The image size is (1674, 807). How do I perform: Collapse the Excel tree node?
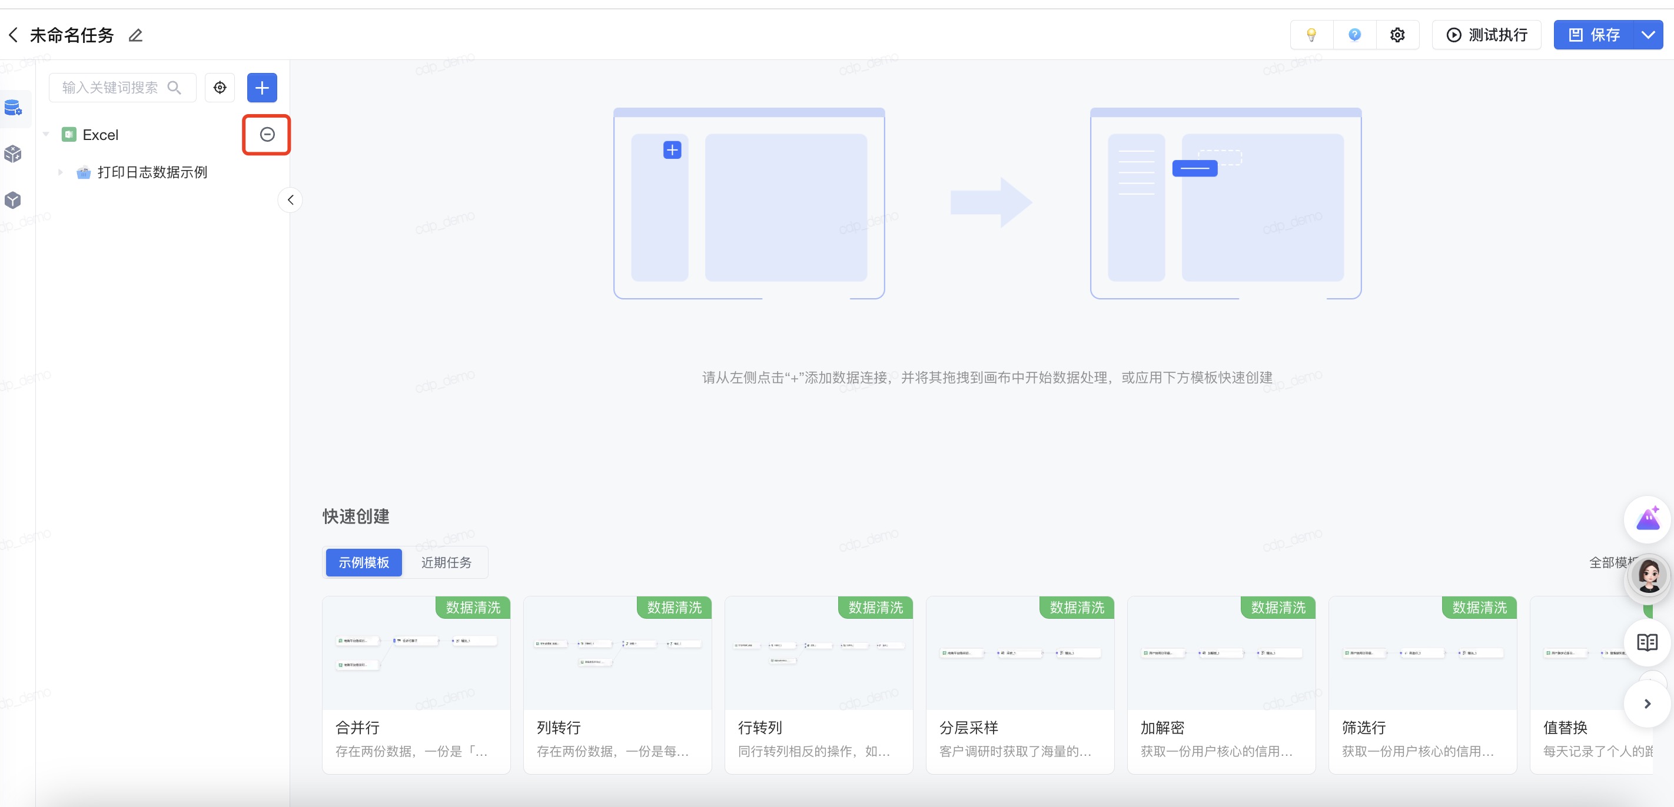point(46,134)
